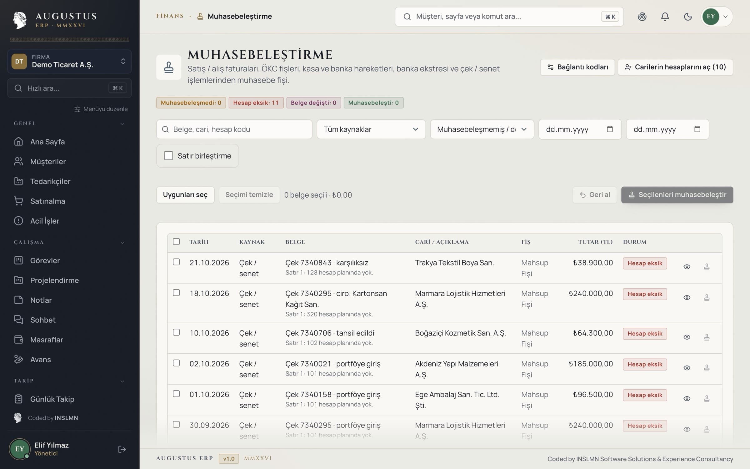Click the Menüyü düzenle sliders icon

point(77,109)
